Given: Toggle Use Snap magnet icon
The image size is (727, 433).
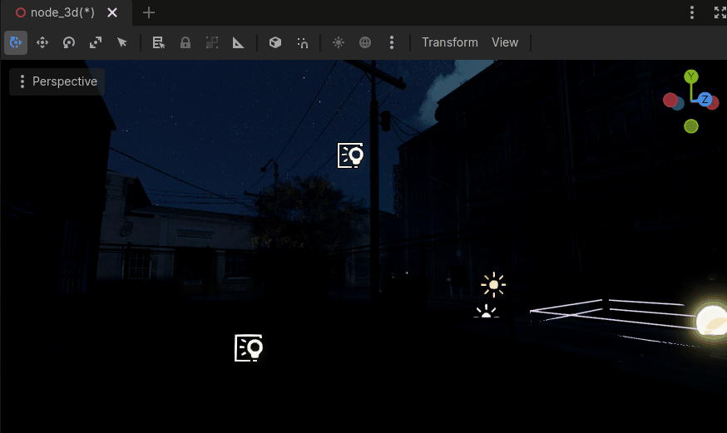Looking at the screenshot, I should pos(302,42).
